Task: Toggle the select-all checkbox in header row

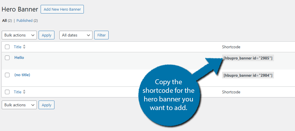Action: tap(7, 47)
